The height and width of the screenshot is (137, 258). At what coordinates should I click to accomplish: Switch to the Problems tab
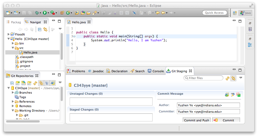pos(76,71)
